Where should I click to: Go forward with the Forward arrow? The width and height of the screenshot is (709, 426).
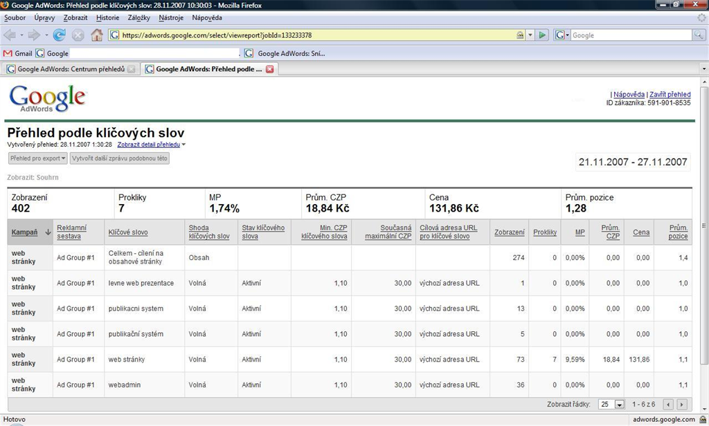click(34, 35)
